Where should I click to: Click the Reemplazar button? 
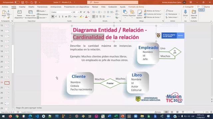171,14
